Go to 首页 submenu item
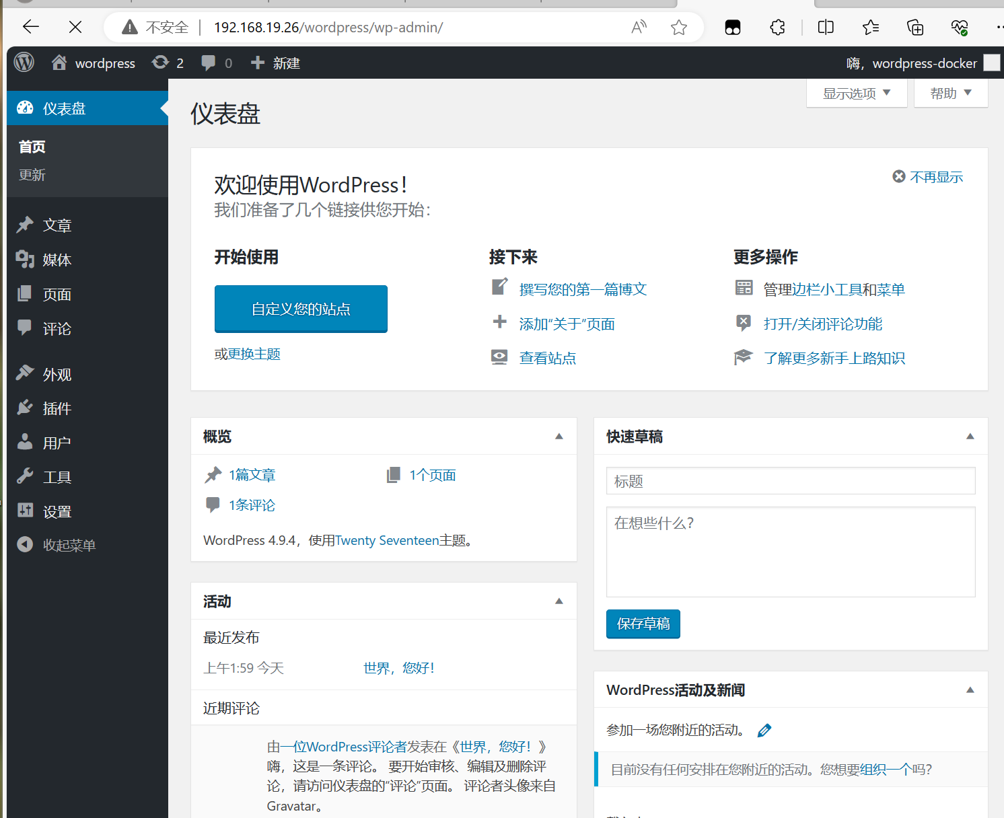The width and height of the screenshot is (1004, 818). click(x=32, y=147)
